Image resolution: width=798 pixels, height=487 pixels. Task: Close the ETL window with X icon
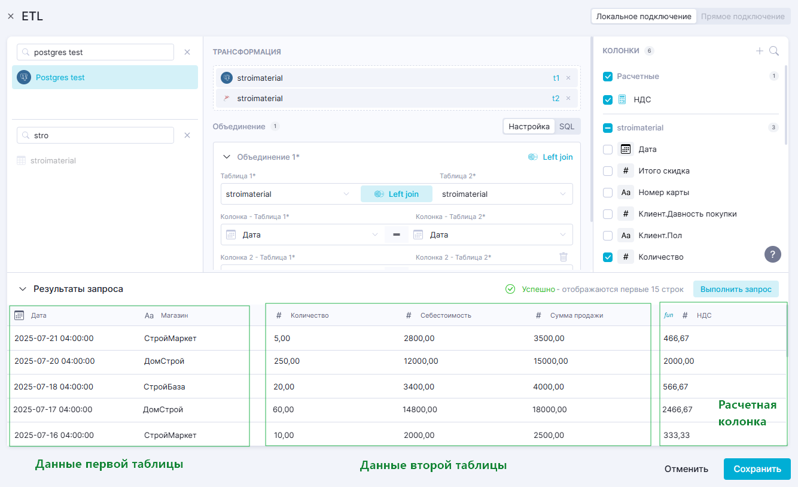click(11, 17)
